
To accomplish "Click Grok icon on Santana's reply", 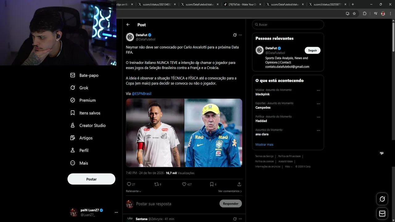I will click(235, 219).
